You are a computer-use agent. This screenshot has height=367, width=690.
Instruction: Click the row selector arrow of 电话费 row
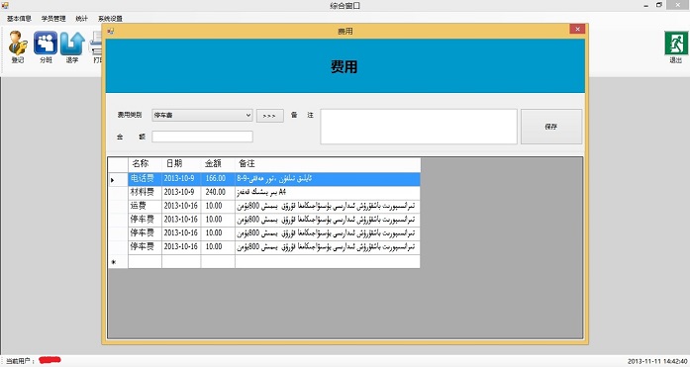(118, 179)
